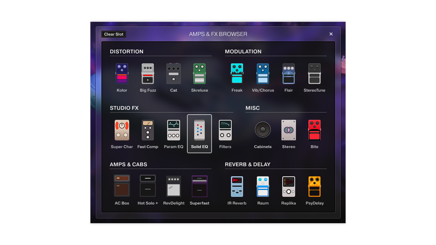Choose the Raum reverb pedal icon

pyautogui.click(x=263, y=187)
